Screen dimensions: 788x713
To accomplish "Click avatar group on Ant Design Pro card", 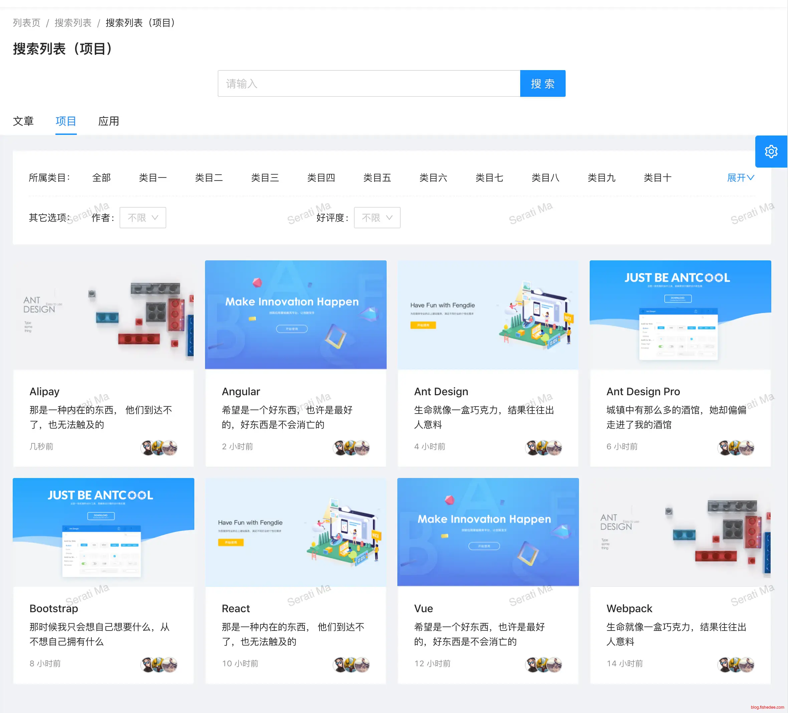I will 736,448.
